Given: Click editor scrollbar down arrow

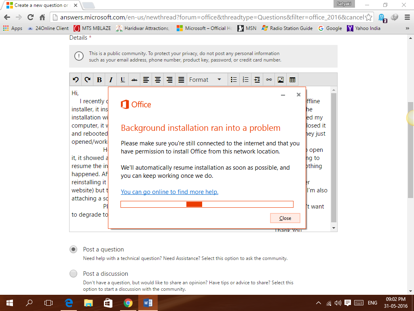Looking at the screenshot, I should [x=334, y=228].
